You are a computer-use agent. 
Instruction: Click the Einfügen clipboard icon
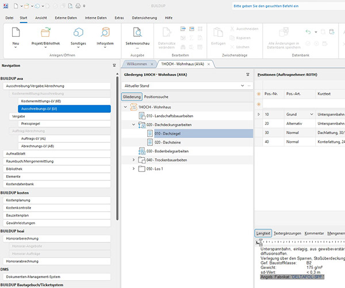pyautogui.click(x=218, y=32)
